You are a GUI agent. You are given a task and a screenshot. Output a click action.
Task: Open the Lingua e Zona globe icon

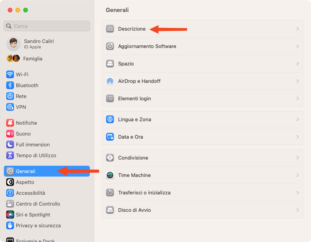tap(110, 119)
